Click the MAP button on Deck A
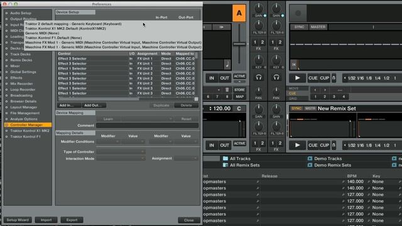 click(x=239, y=97)
